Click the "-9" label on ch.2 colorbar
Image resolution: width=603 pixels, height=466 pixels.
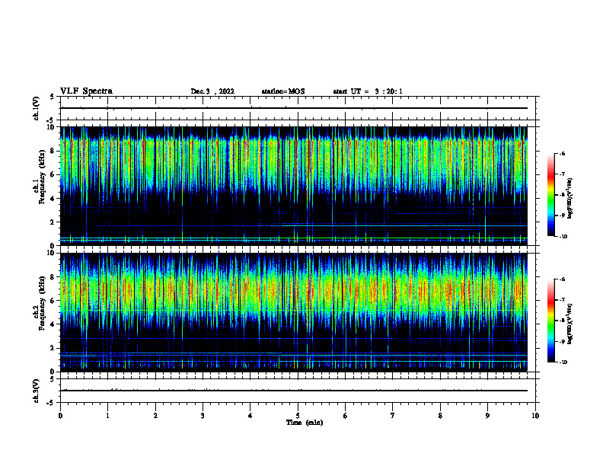pos(562,341)
